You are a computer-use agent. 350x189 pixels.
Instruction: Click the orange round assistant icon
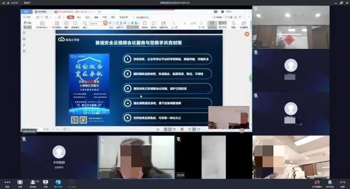[x=247, y=34]
